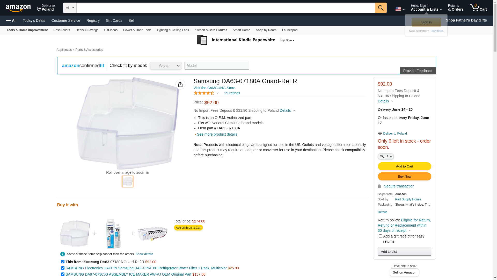Open the Brand dropdown for fit check

[166, 66]
